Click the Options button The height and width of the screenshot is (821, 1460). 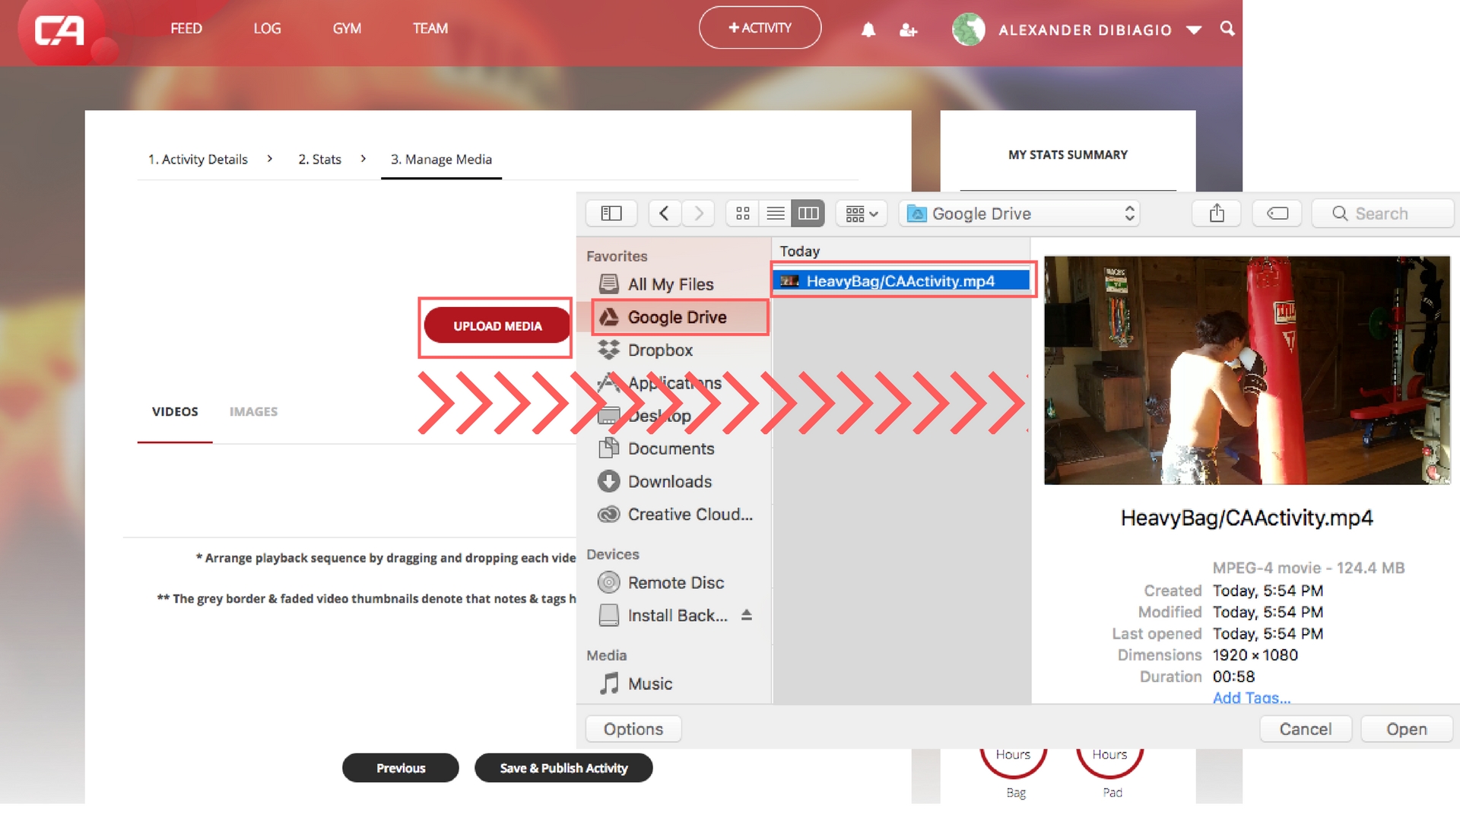(633, 729)
